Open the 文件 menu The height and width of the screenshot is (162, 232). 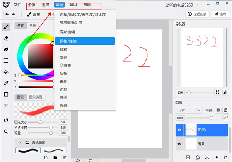point(17,5)
